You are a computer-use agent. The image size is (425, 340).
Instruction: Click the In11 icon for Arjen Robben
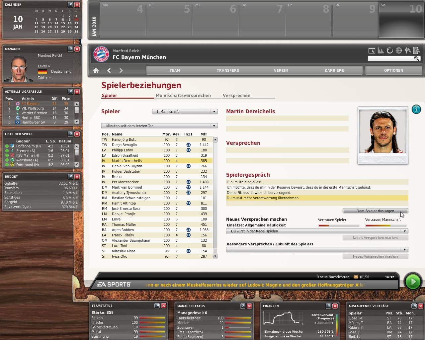[x=188, y=230]
